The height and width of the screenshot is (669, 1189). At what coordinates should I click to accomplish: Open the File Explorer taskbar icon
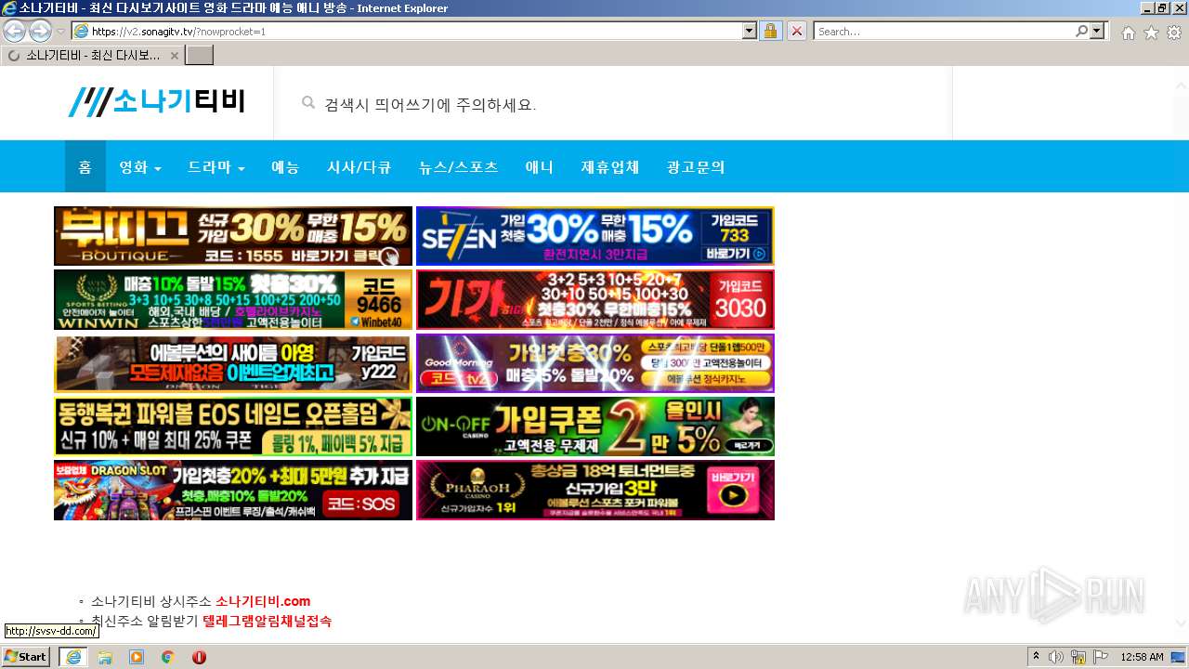click(105, 657)
